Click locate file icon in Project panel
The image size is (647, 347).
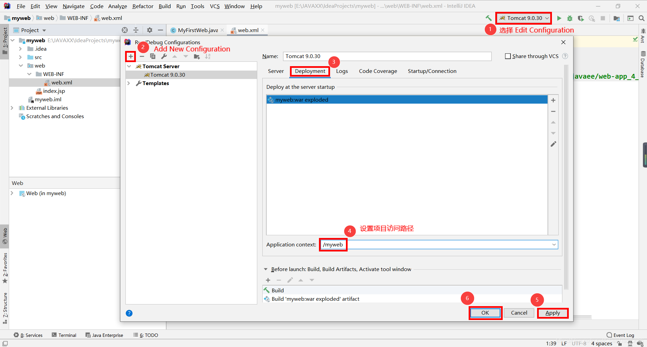(x=125, y=30)
